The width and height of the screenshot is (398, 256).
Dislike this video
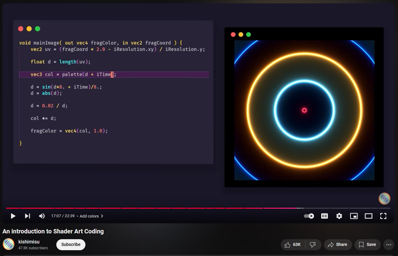[x=313, y=245]
